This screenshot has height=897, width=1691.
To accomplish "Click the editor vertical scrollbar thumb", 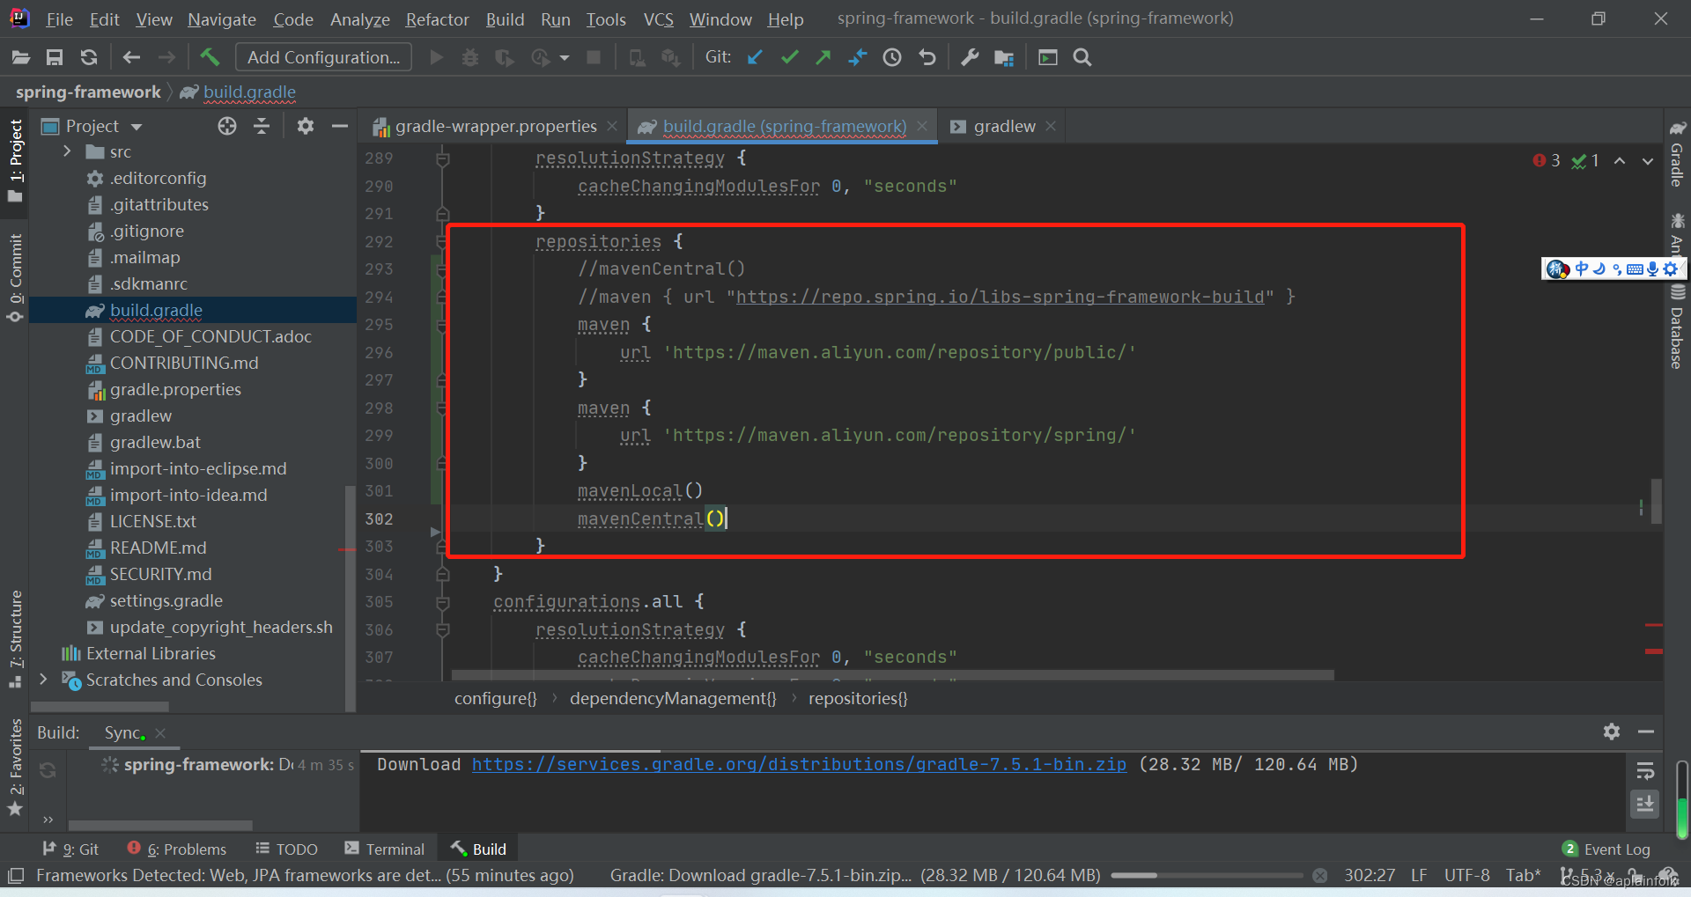I will click(1656, 501).
